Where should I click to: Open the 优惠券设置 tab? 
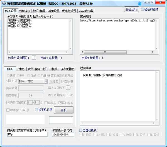tap(69, 11)
